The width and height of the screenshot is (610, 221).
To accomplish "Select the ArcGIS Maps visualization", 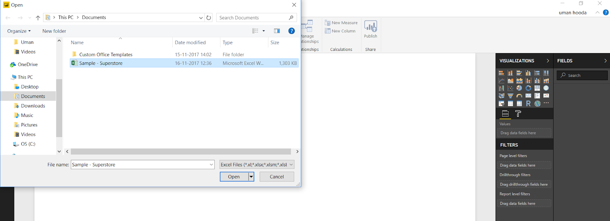I will point(537,103).
